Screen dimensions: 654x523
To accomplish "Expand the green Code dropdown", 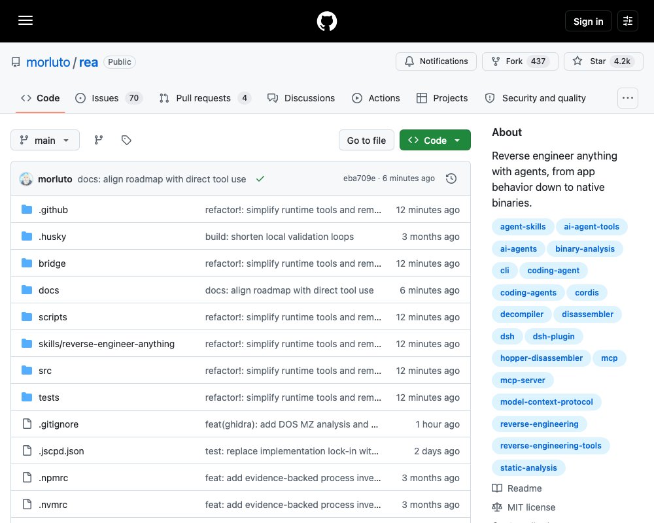I will pyautogui.click(x=435, y=140).
